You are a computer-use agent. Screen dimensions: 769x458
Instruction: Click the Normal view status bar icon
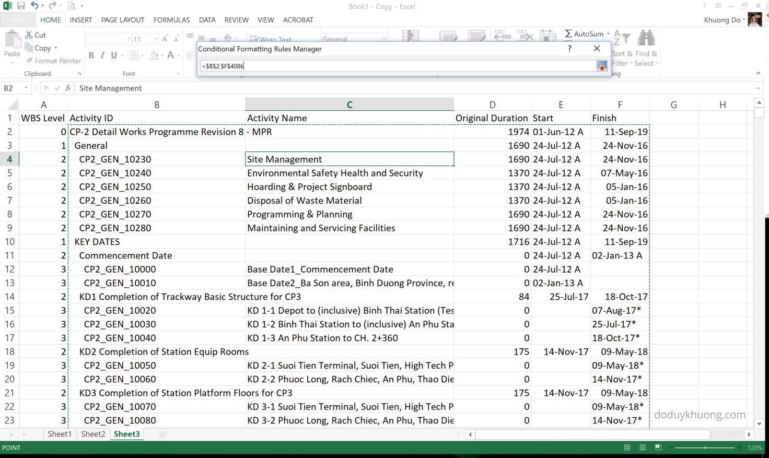[x=627, y=448]
